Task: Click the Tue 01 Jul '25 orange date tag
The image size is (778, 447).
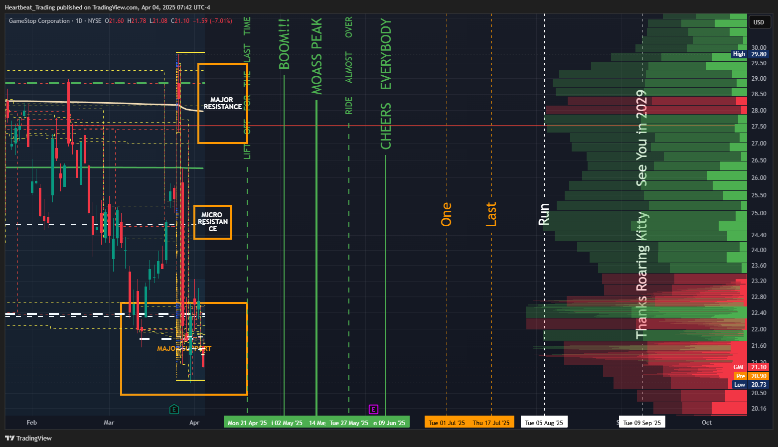Action: point(447,423)
